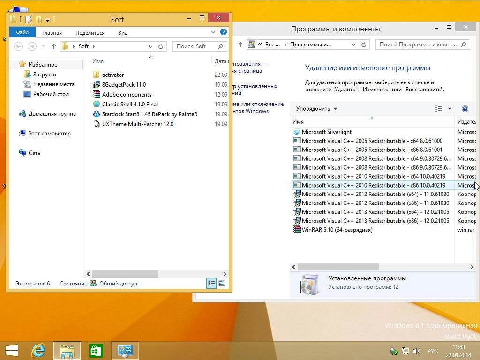Click the New folder quick access icon in Soft title bar
This screenshot has height=360, width=480.
[38, 20]
